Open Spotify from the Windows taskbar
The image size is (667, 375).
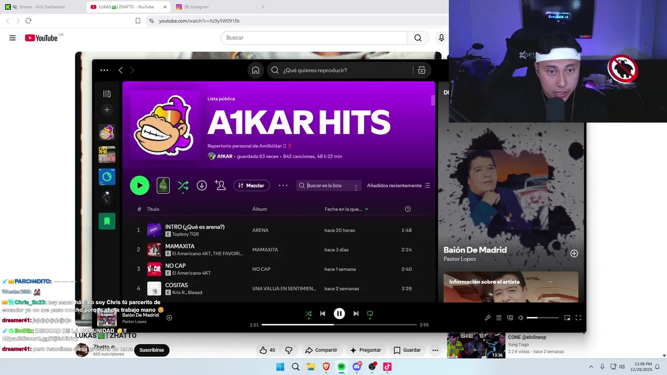(341, 367)
